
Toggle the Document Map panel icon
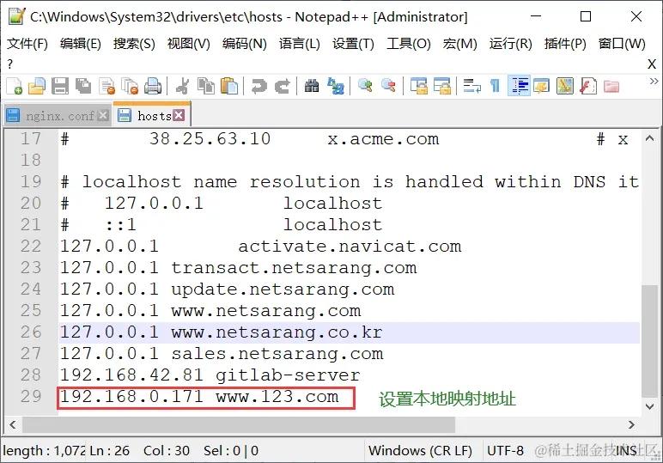[x=565, y=86]
